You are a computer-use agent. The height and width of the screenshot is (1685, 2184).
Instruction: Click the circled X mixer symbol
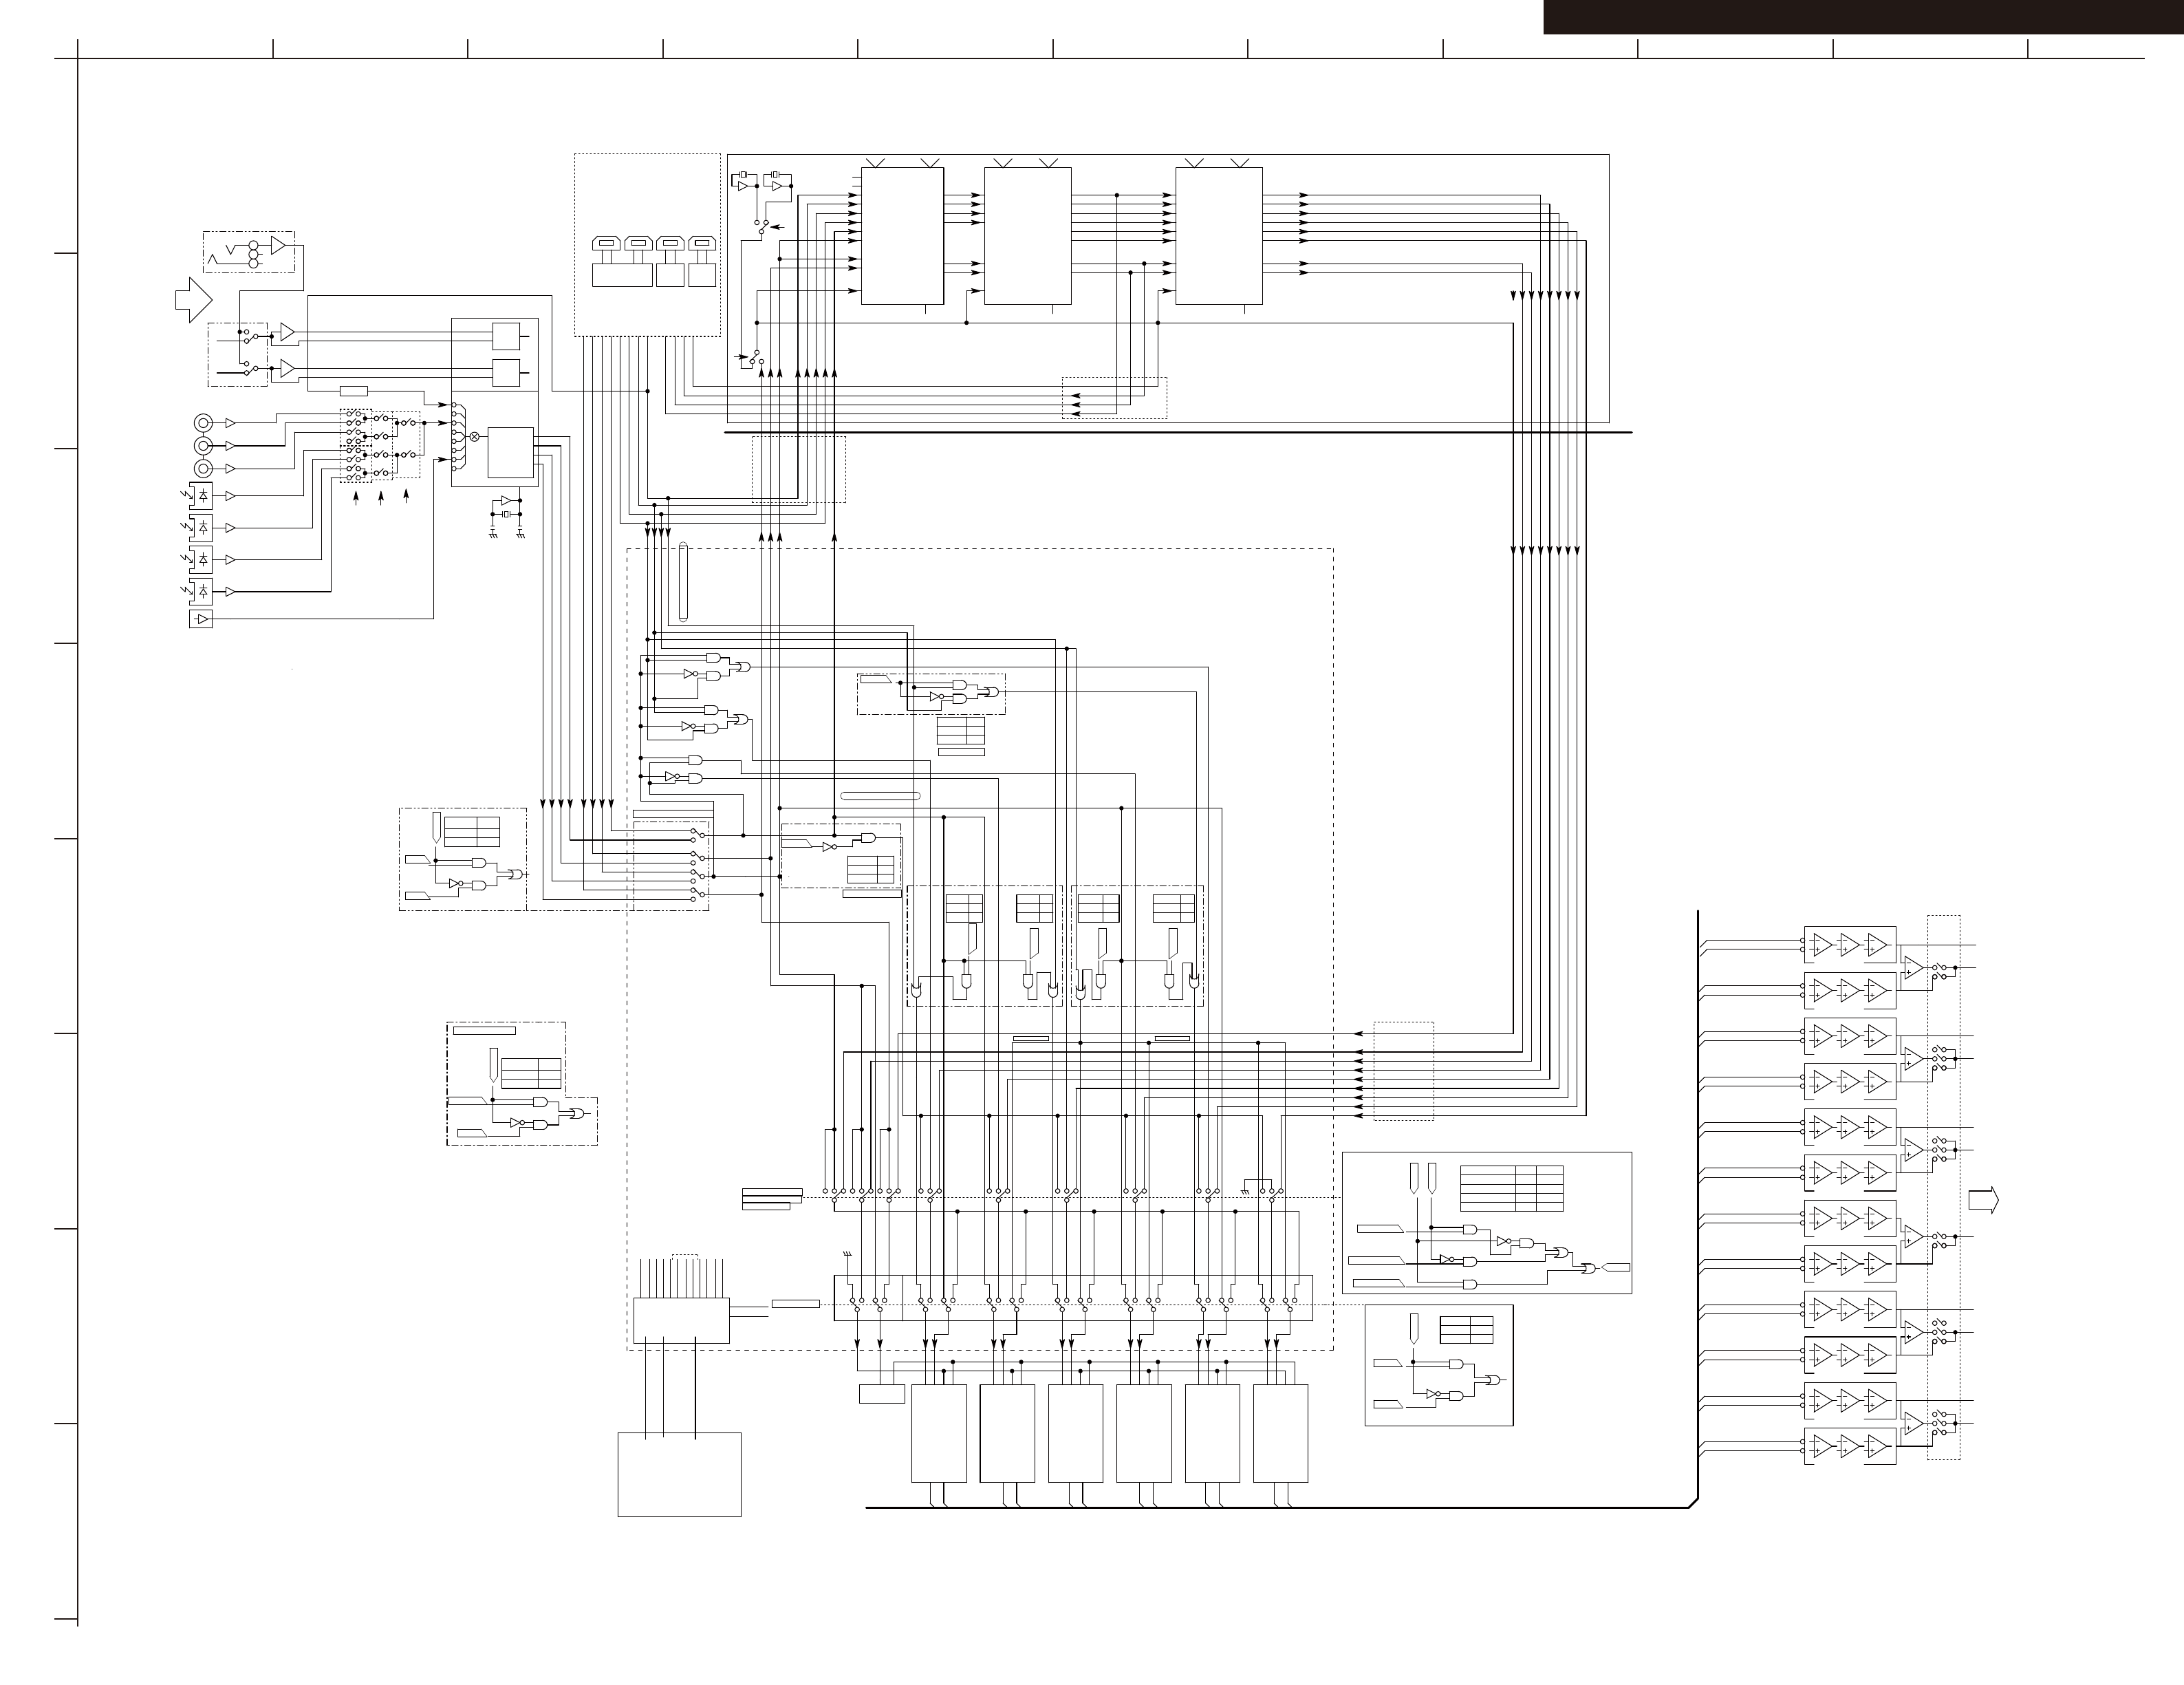pos(474,437)
